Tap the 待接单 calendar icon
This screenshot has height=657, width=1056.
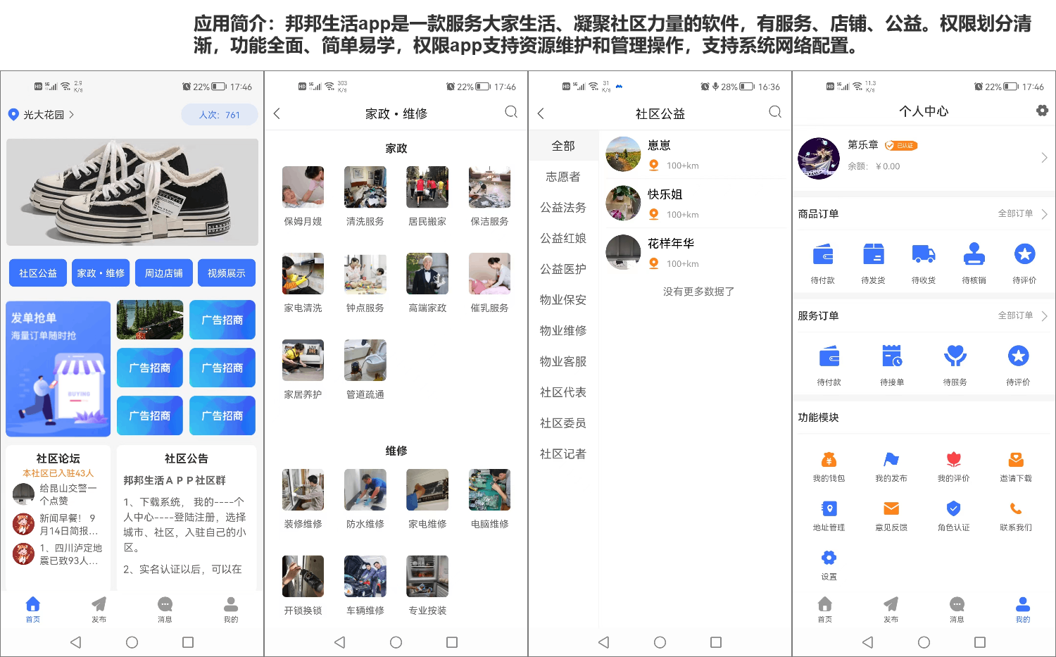(892, 356)
